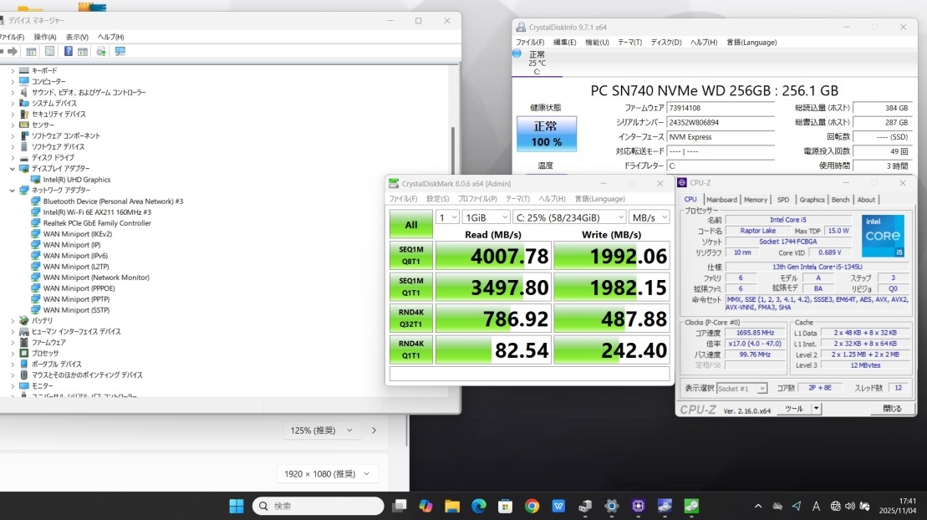Click the scan for hardware changes icon
This screenshot has width=927, height=520.
pyautogui.click(x=120, y=51)
